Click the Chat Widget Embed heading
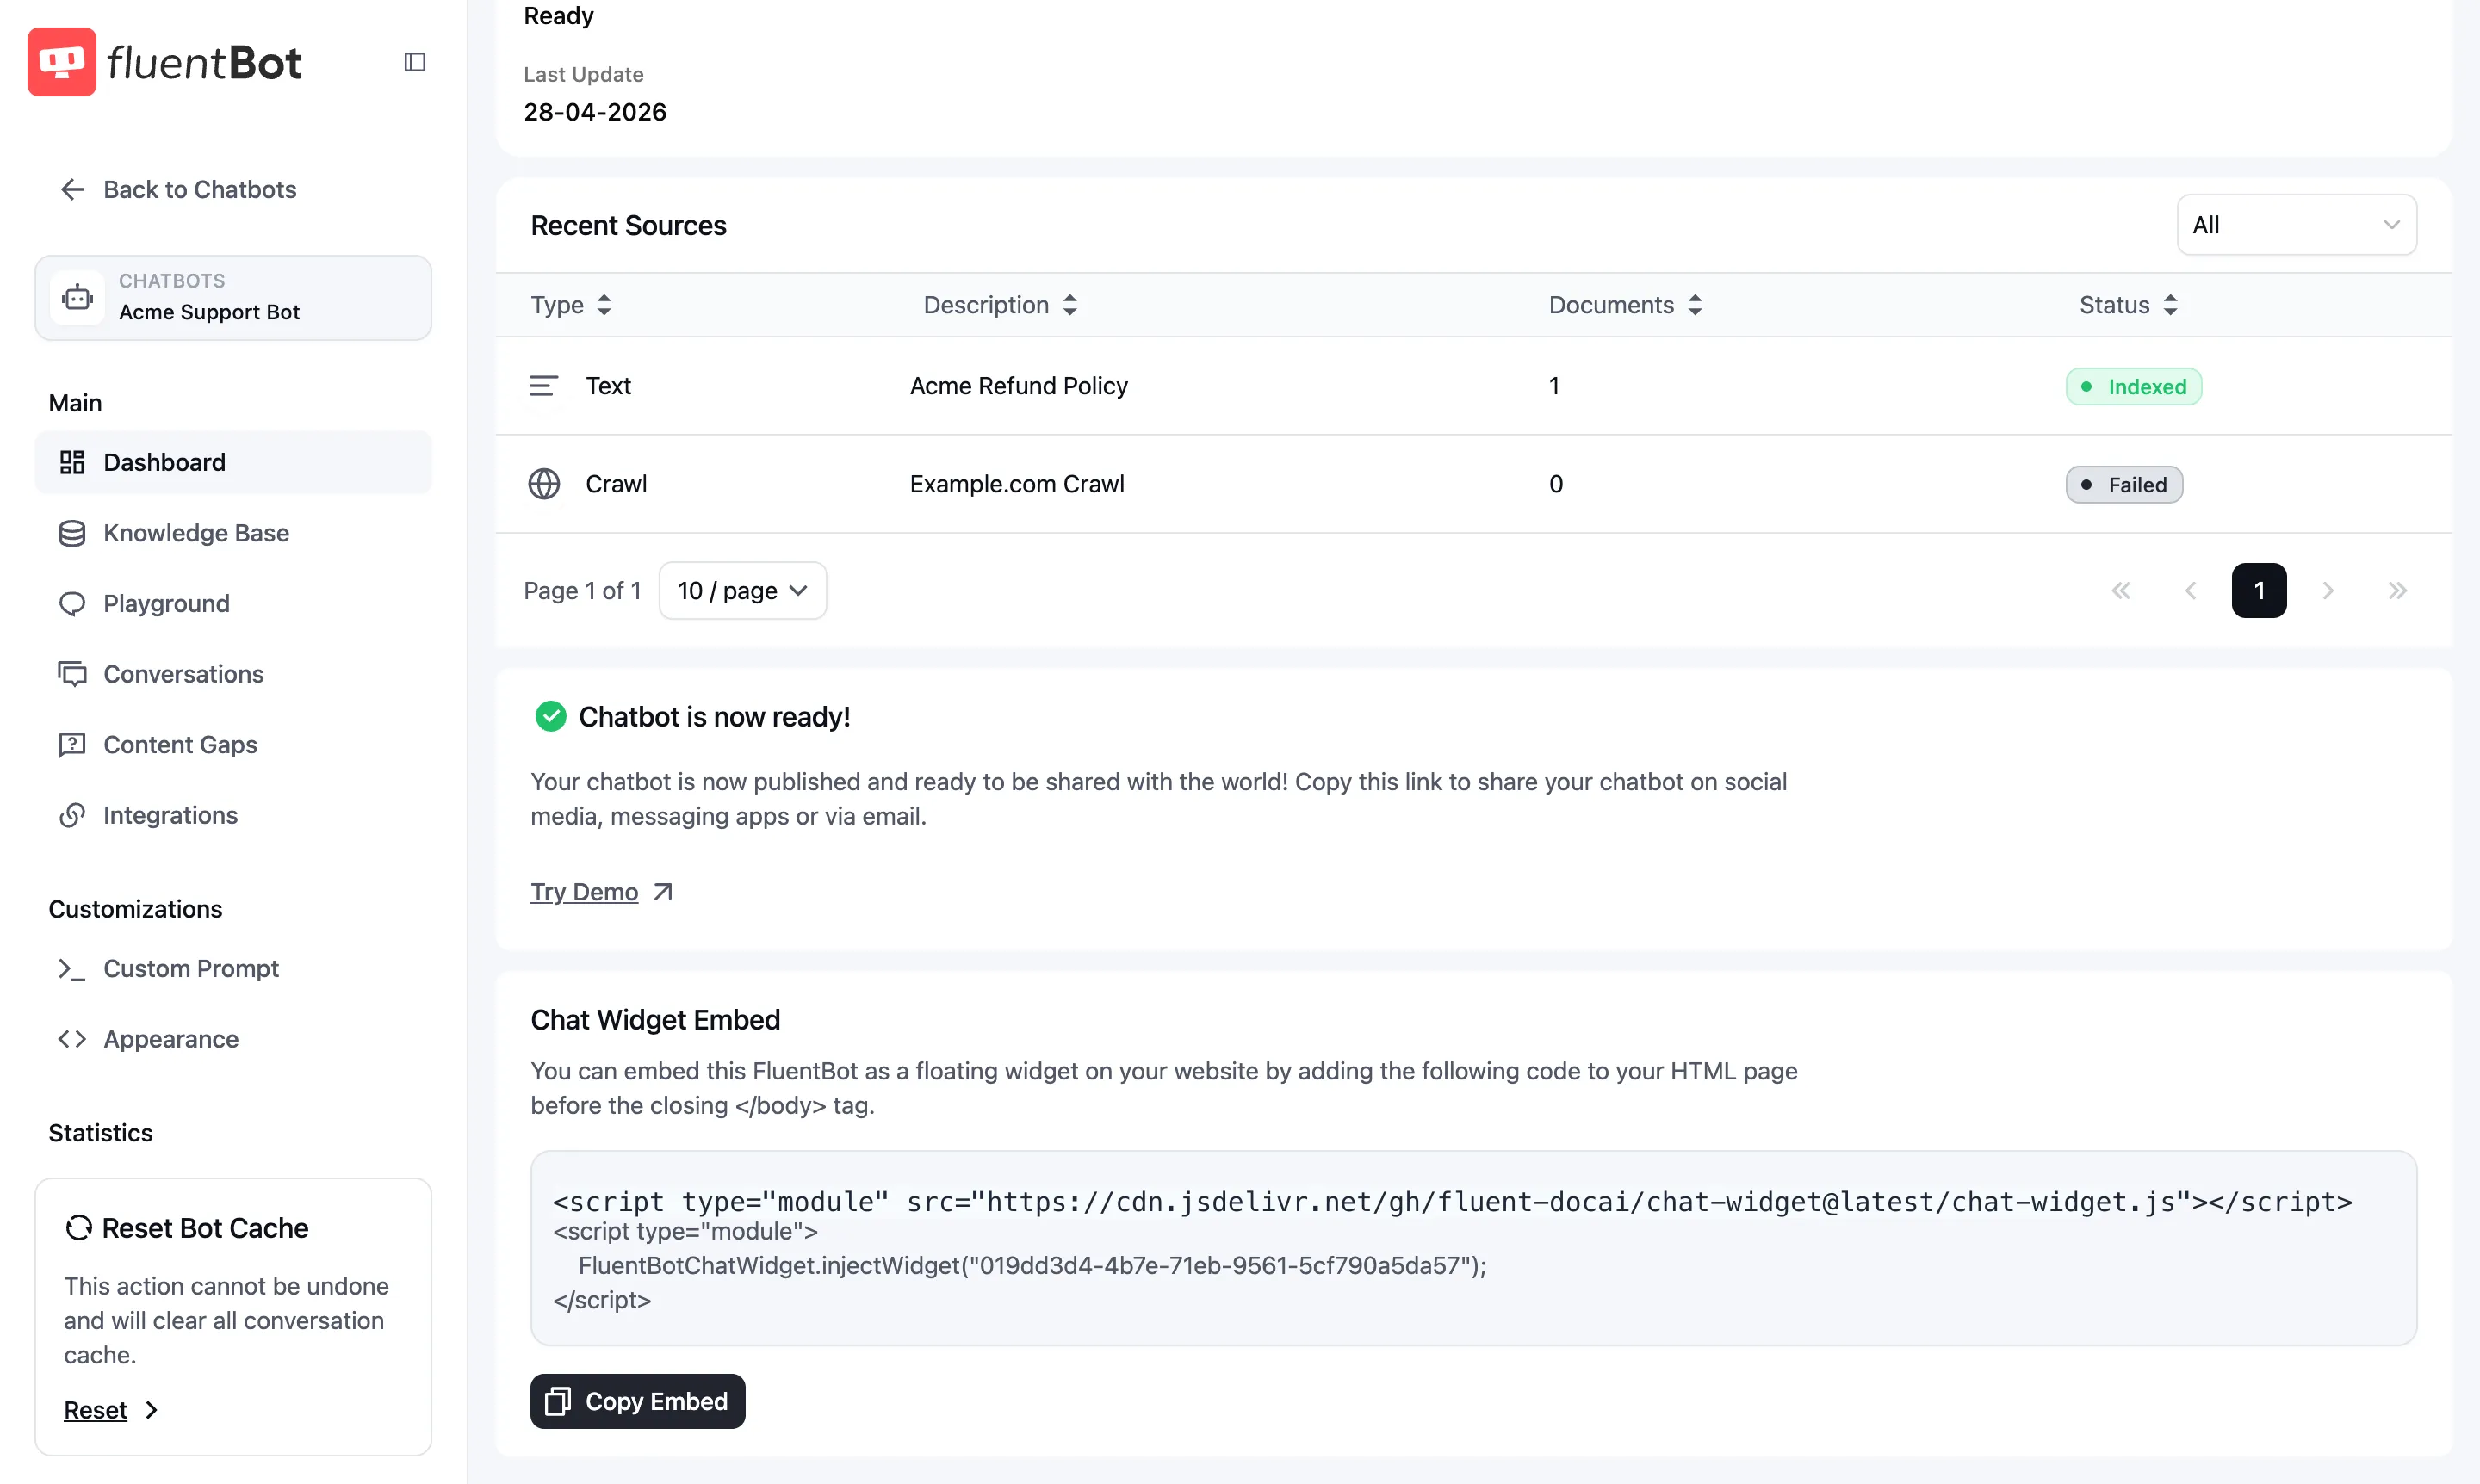Image resolution: width=2480 pixels, height=1484 pixels. coord(655,1019)
